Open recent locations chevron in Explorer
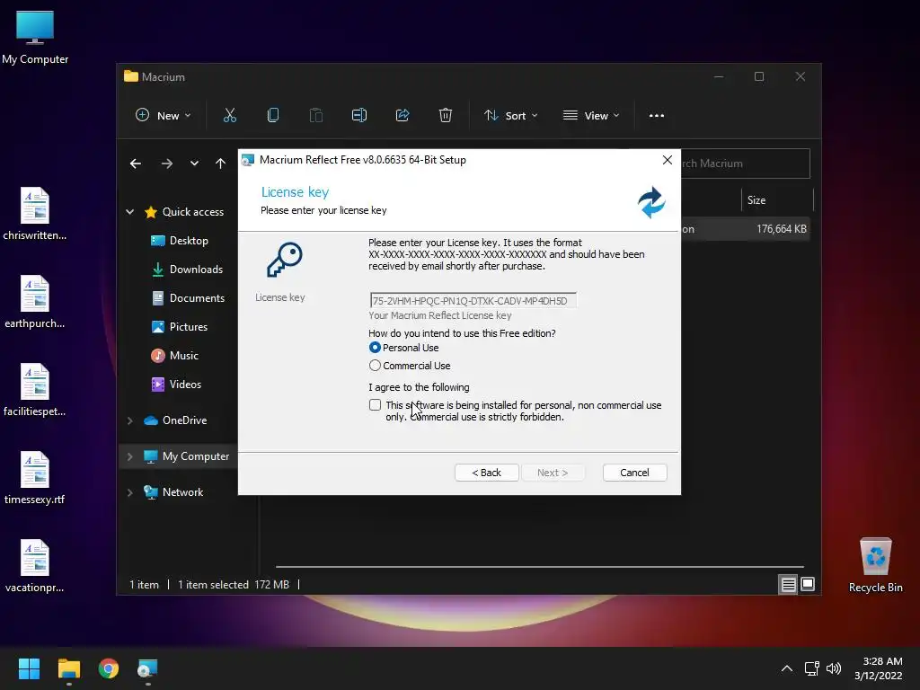 tap(194, 164)
